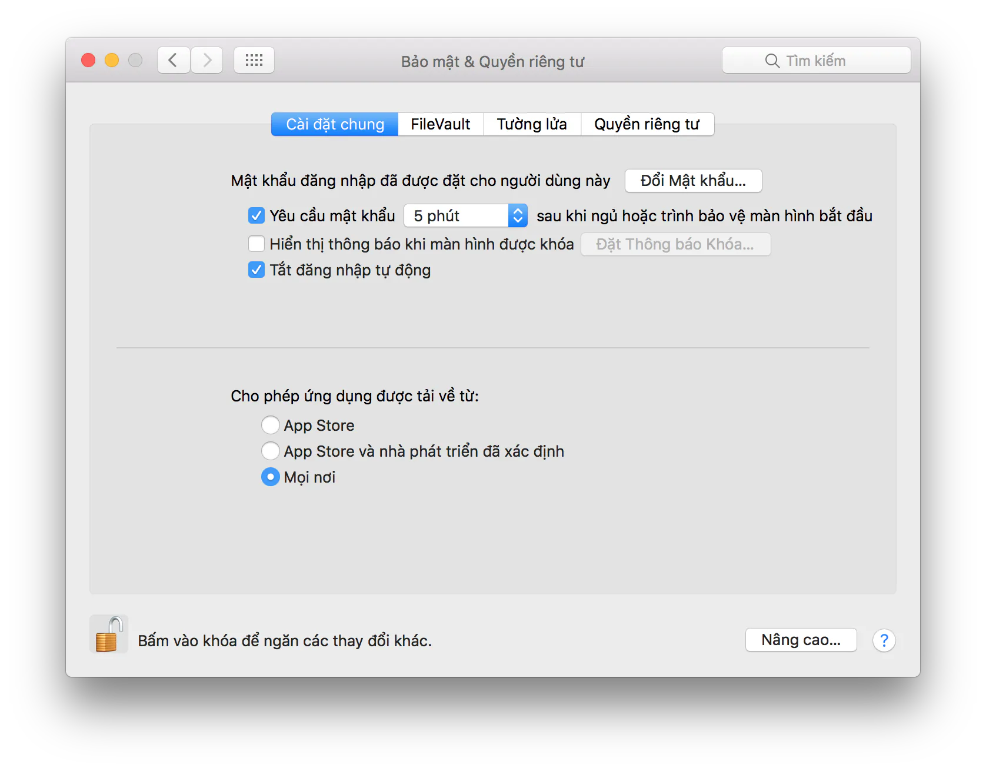Switch to the FileVault tab
The image size is (986, 771).
tap(441, 124)
